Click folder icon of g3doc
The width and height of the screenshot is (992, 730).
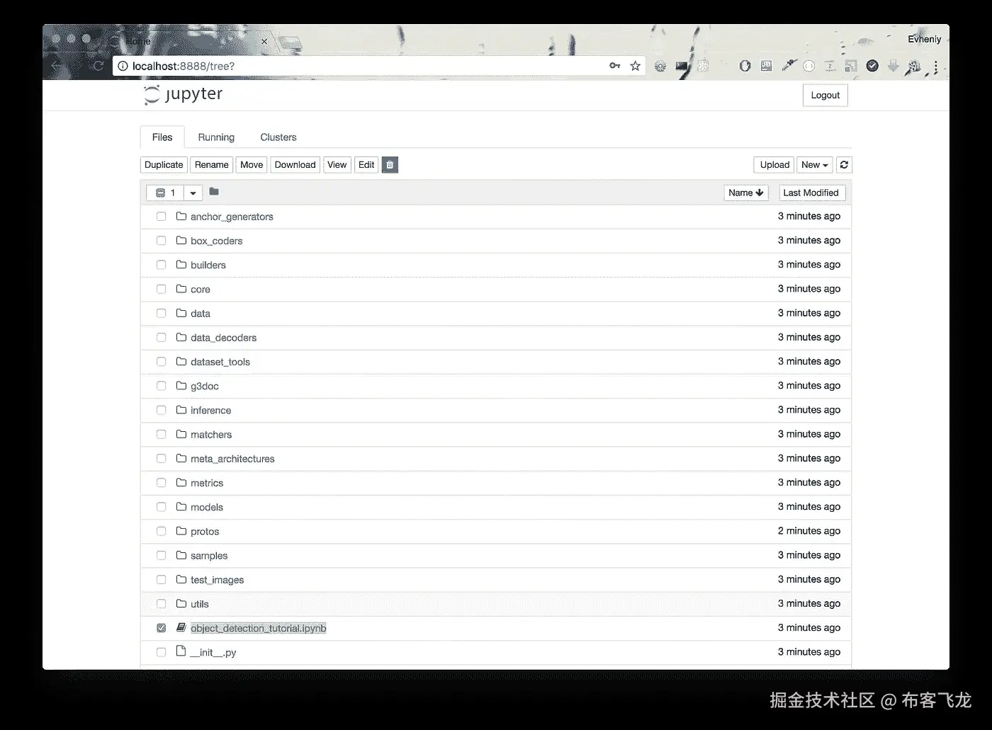click(x=181, y=385)
